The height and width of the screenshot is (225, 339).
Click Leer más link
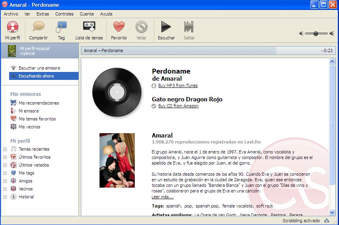tap(163, 197)
